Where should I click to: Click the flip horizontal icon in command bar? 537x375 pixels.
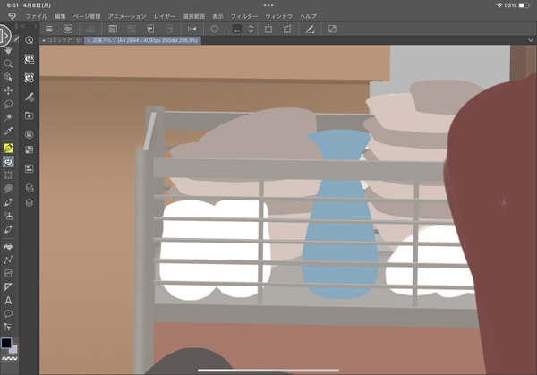pos(192,30)
